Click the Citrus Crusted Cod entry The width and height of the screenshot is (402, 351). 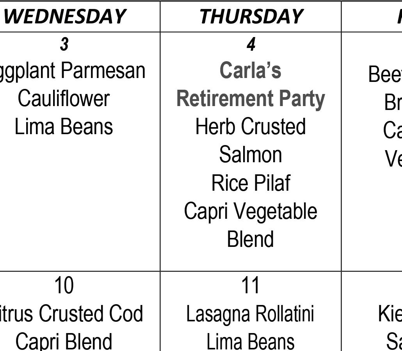click(x=71, y=314)
